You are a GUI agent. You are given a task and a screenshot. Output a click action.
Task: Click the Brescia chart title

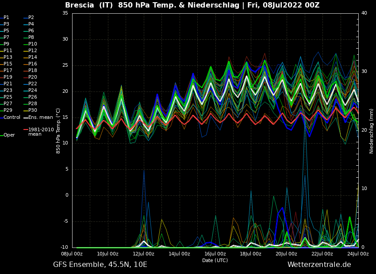pyautogui.click(x=192, y=5)
